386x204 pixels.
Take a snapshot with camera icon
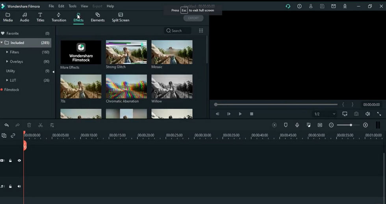tap(356, 114)
